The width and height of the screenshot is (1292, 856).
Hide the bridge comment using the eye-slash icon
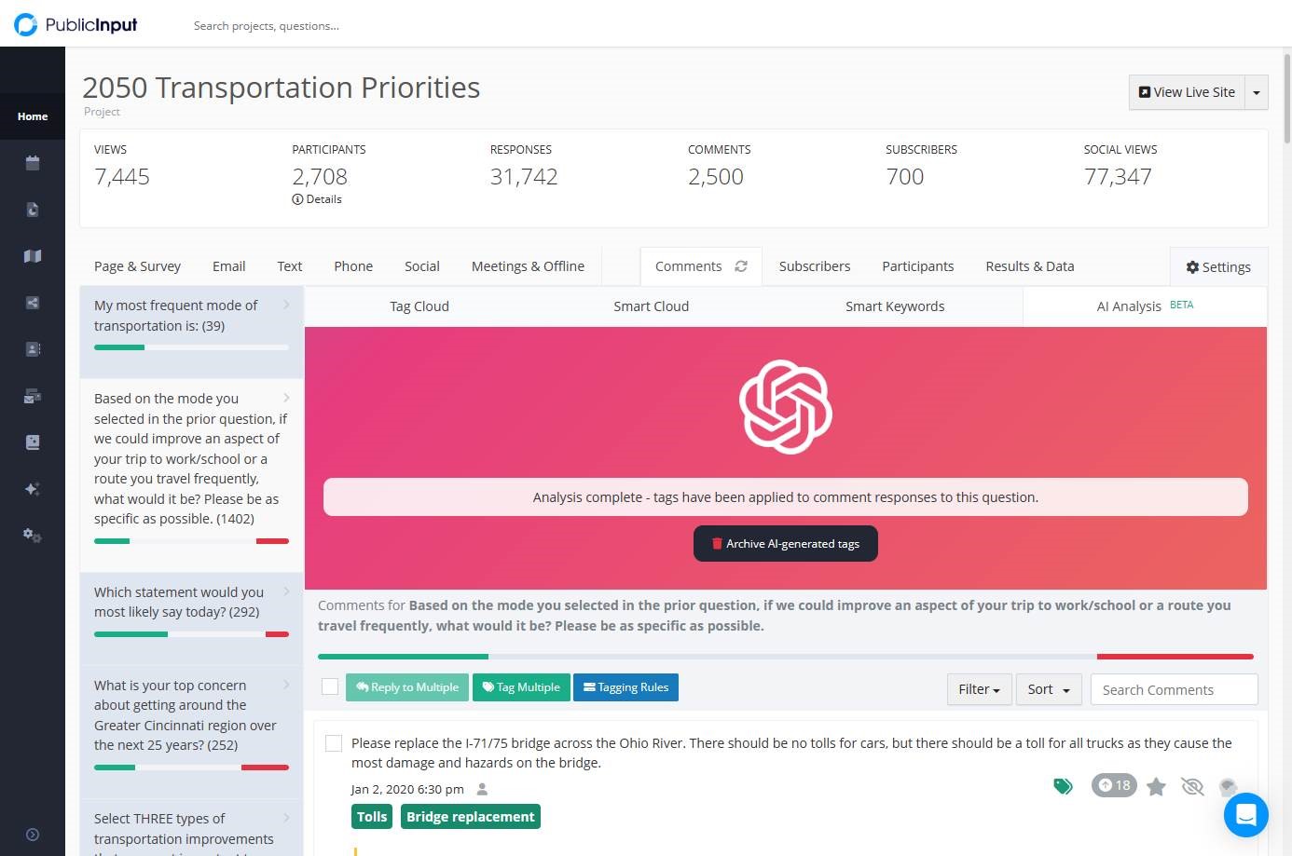tap(1192, 786)
